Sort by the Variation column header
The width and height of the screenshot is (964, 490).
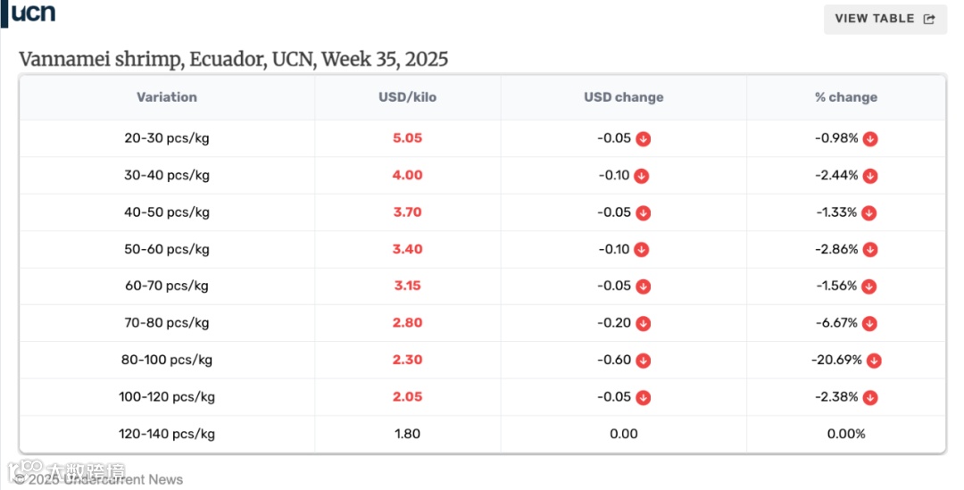point(167,97)
